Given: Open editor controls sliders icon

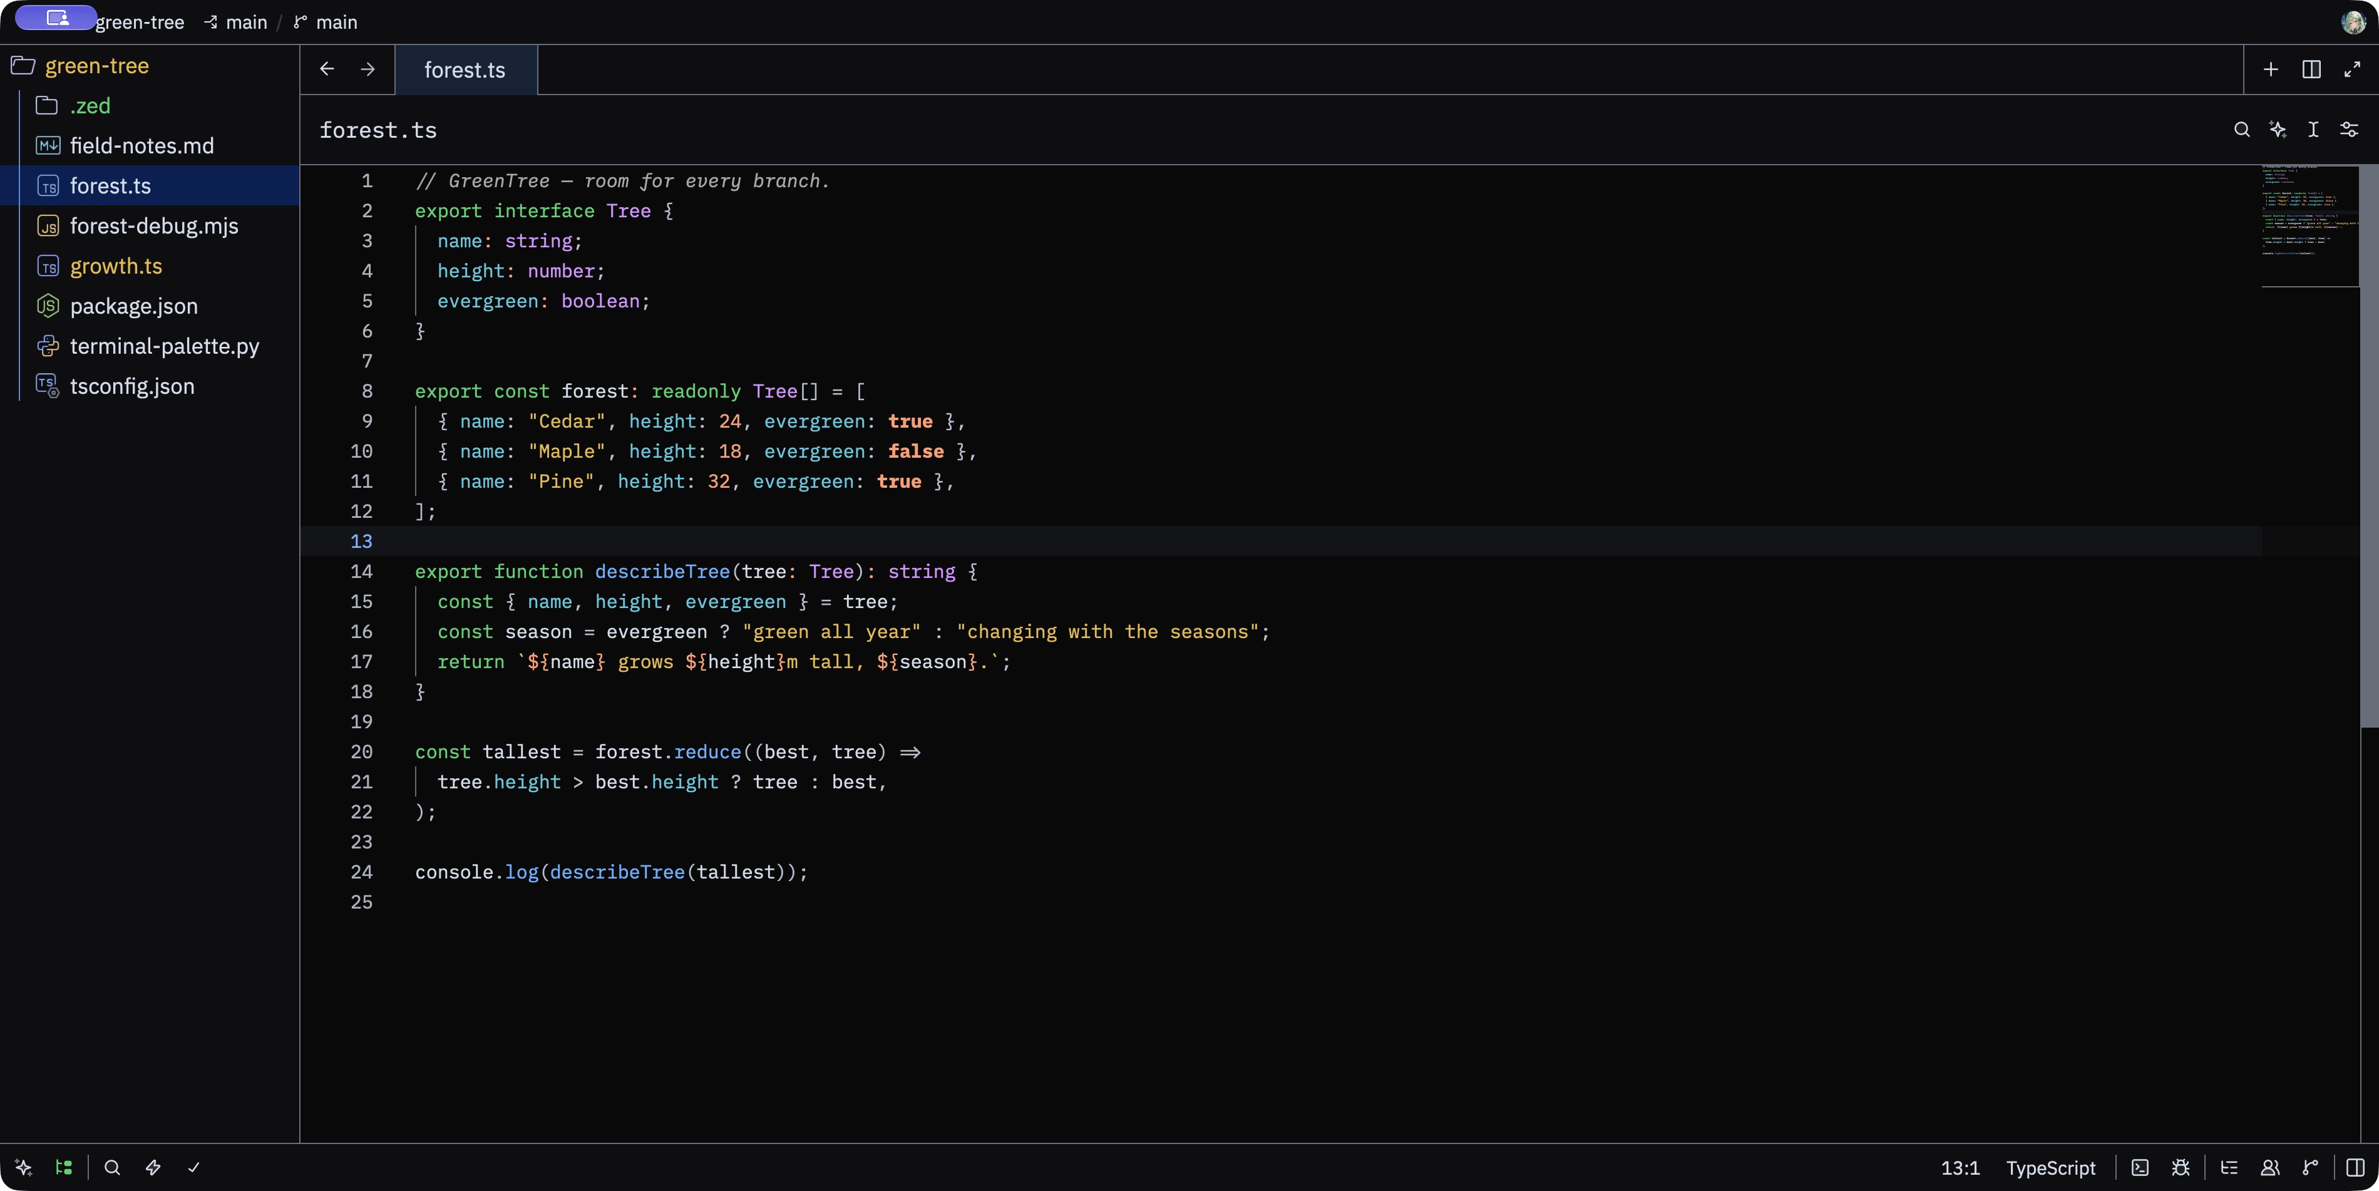Looking at the screenshot, I should pyautogui.click(x=2350, y=130).
